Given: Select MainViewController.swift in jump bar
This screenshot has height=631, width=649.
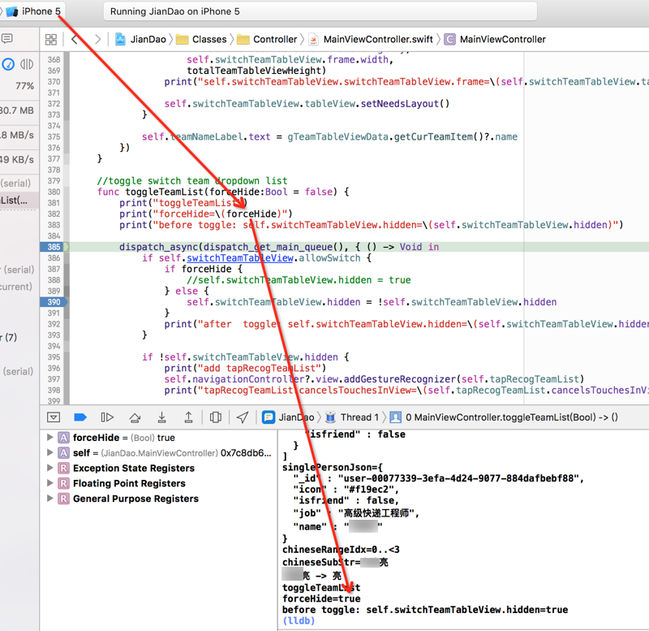Looking at the screenshot, I should [x=372, y=39].
